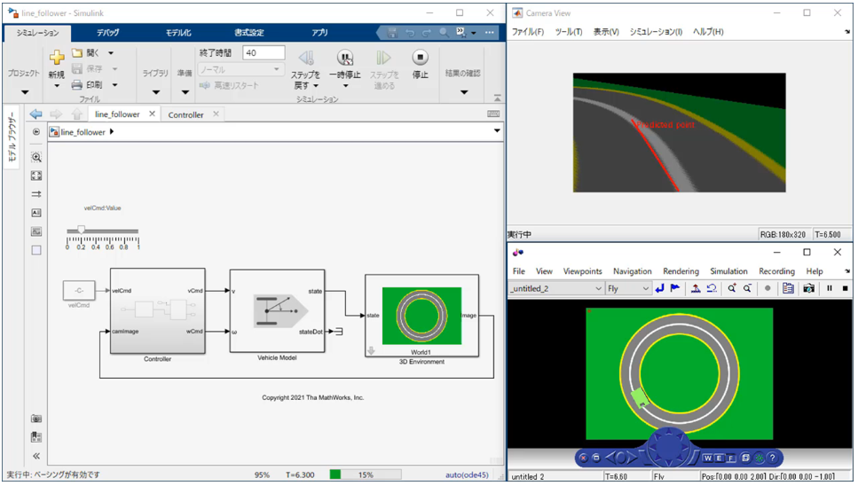The width and height of the screenshot is (858, 486).
Task: Toggle headlight on the navigation panel
Action: [759, 459]
